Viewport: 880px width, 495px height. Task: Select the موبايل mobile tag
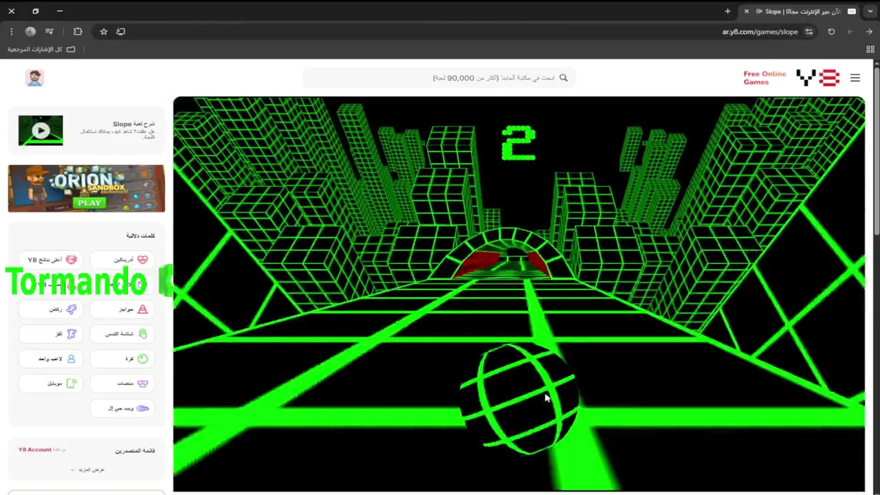coord(52,384)
